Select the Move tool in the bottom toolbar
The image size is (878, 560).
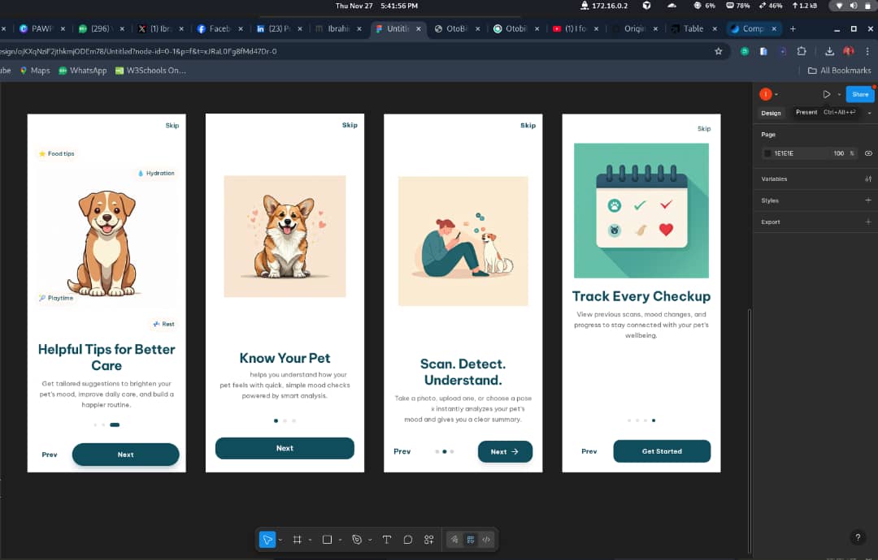point(267,540)
